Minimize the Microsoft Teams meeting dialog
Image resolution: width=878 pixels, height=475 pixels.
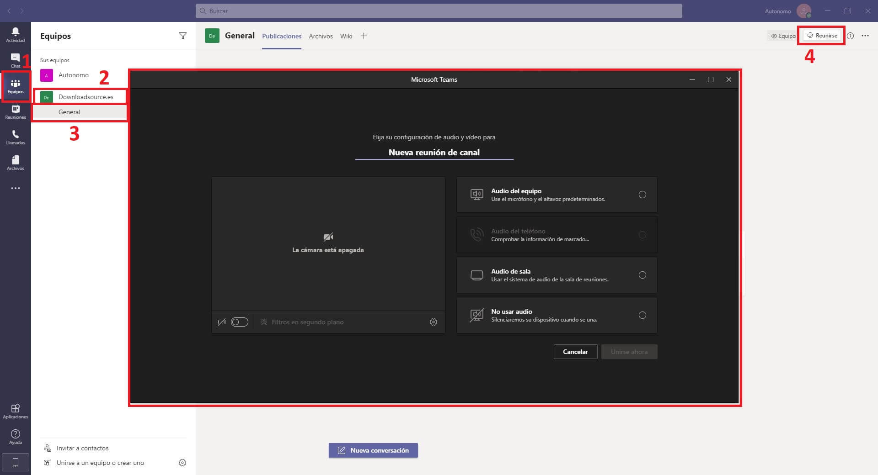point(692,79)
